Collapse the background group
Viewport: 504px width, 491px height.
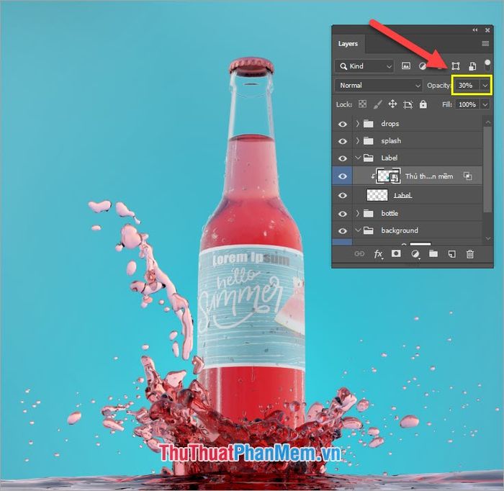pyautogui.click(x=358, y=230)
